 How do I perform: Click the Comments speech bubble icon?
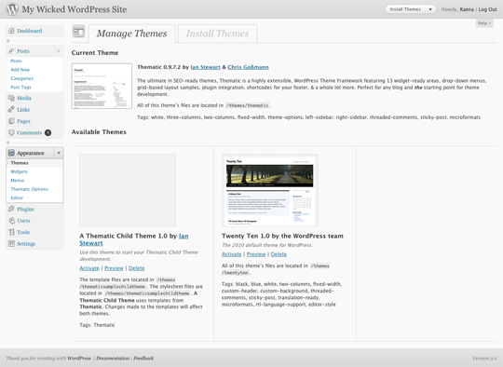[11, 132]
